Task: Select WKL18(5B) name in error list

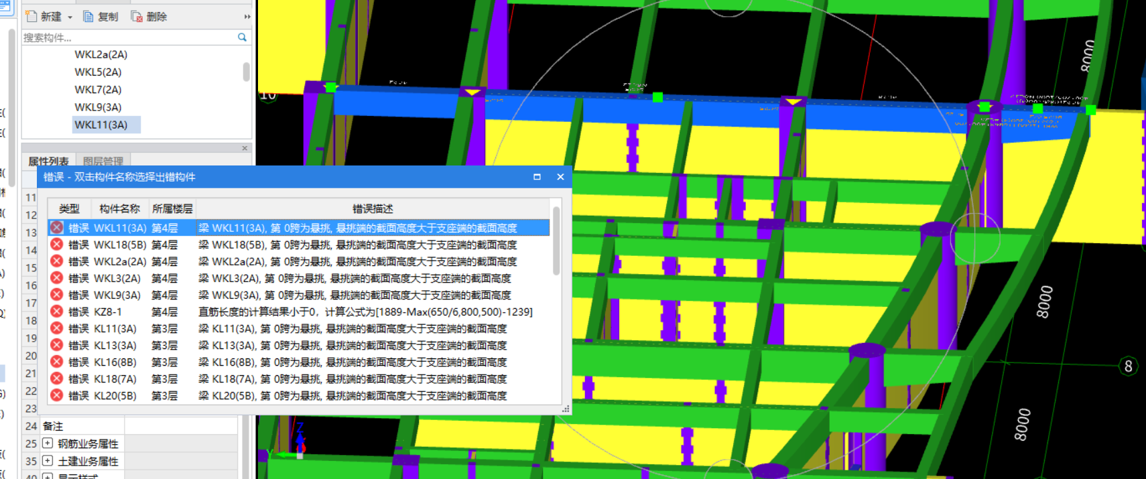Action: point(120,245)
